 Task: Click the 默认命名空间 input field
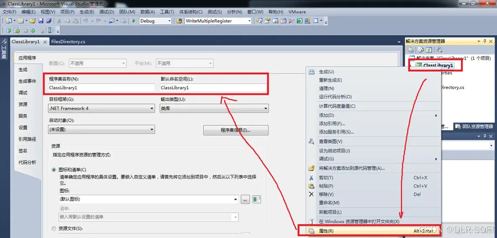tap(213, 88)
